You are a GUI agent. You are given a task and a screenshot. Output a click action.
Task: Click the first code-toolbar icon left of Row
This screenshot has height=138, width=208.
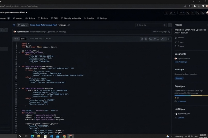pyautogui.click(x=142, y=39)
